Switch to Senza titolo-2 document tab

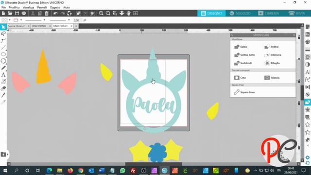(x=17, y=26)
